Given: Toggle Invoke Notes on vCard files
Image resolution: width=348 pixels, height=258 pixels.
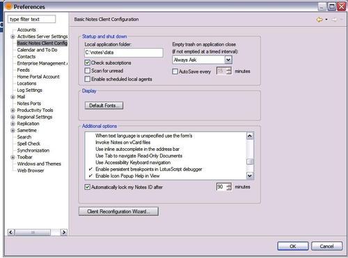Looking at the screenshot, I should click(123, 143).
